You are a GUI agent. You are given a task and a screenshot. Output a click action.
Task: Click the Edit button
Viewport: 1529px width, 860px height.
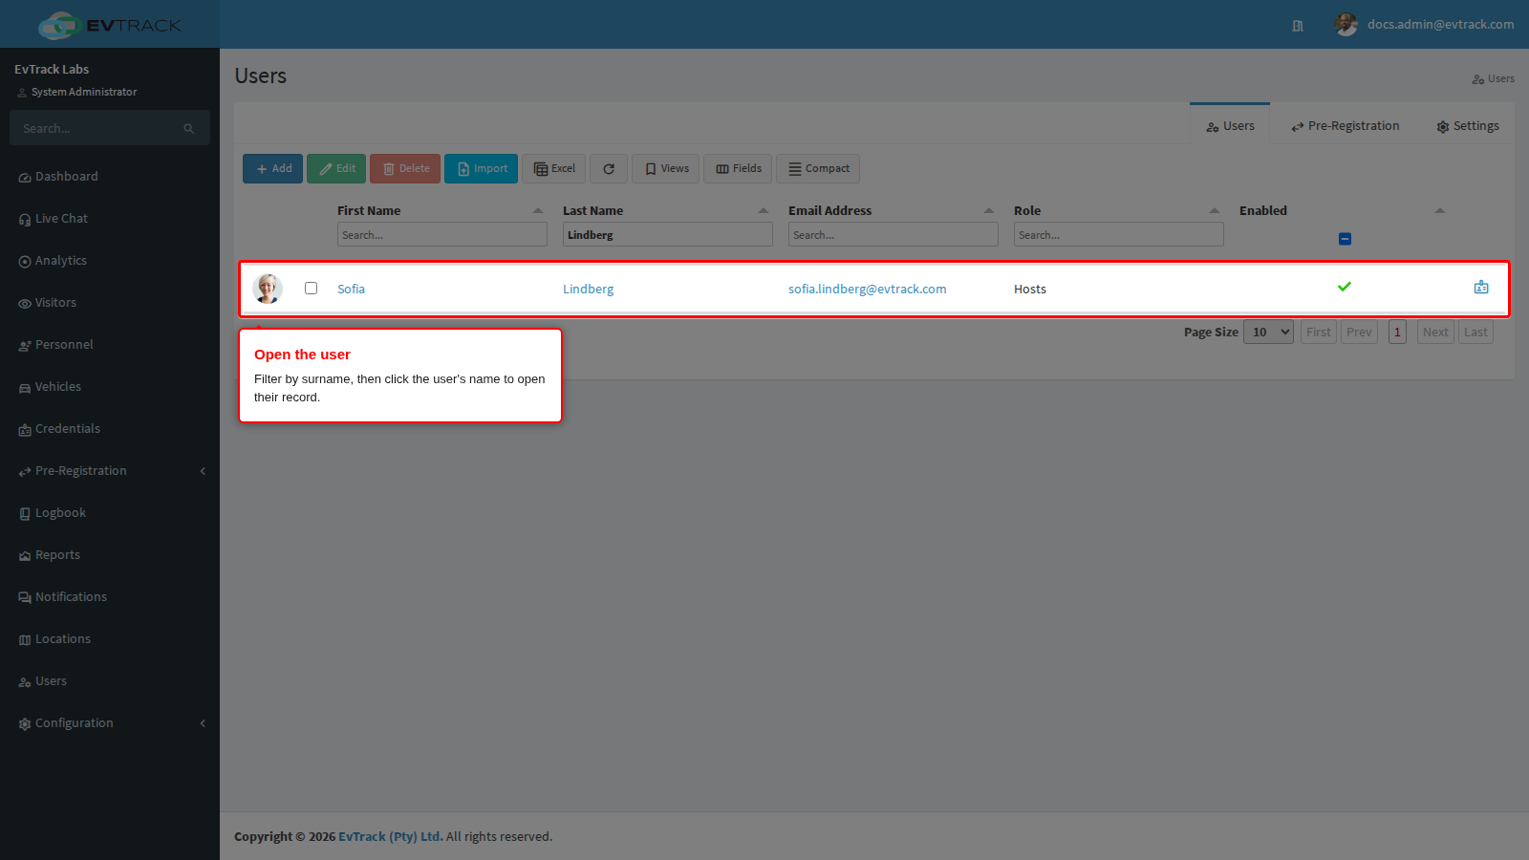click(x=336, y=168)
